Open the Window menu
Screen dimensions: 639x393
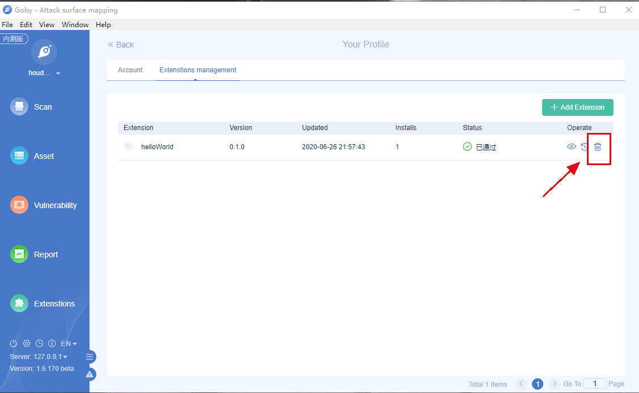75,24
